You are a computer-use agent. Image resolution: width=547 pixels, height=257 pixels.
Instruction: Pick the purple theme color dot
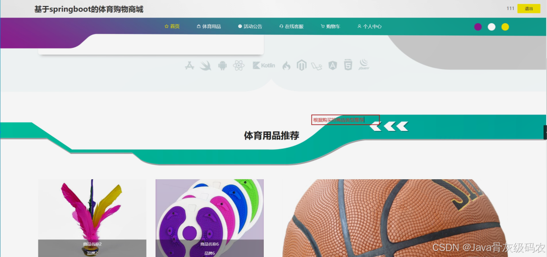[x=478, y=27]
